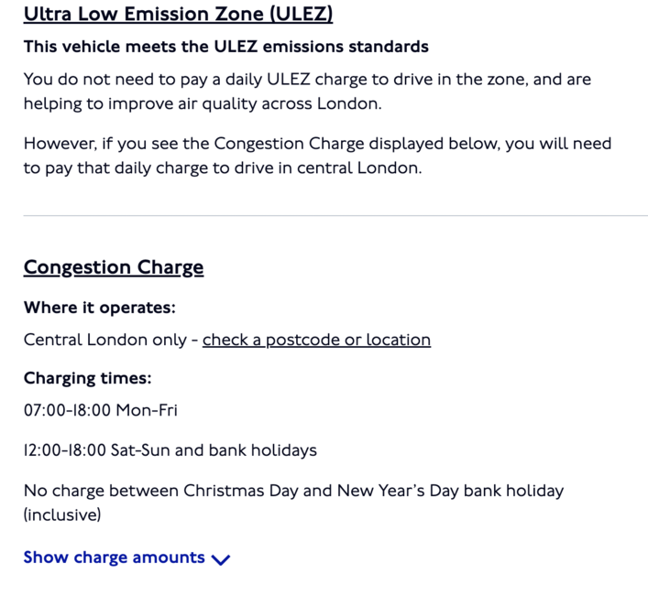Screen dimensions: 648x595
Task: Click the 'helping to improve air quality' line
Action: click(203, 103)
